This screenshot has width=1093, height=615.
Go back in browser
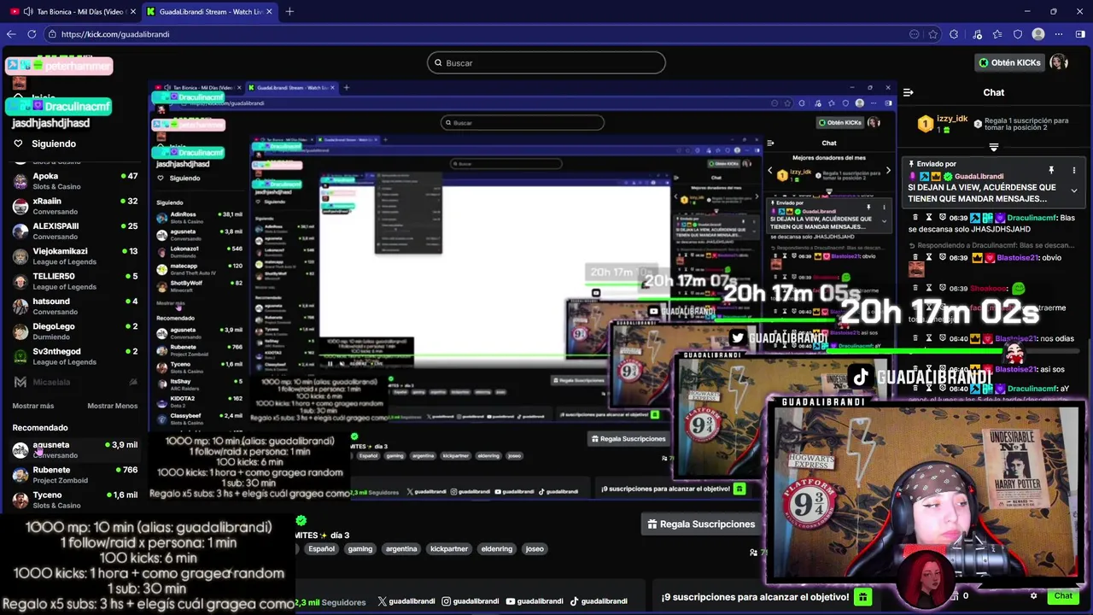coord(11,34)
